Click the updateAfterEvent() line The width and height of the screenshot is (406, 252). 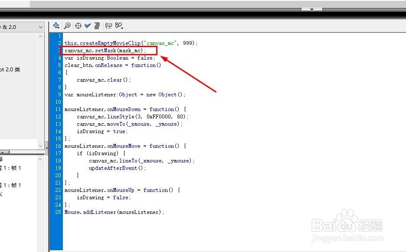pyautogui.click(x=117, y=168)
